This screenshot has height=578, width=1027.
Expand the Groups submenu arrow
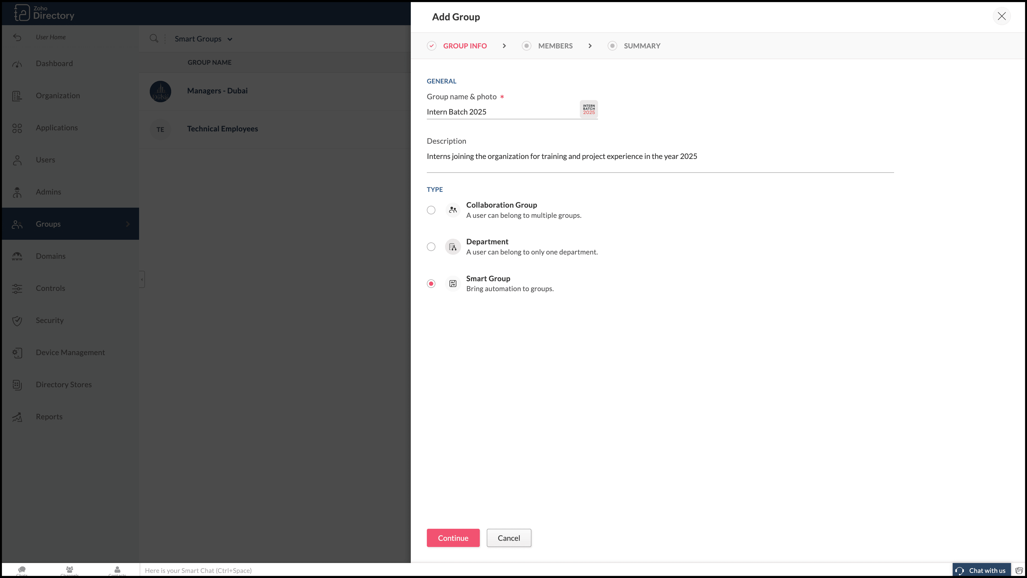point(128,224)
